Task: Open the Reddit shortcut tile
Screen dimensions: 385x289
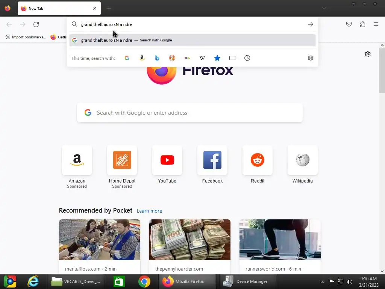Action: point(257,165)
